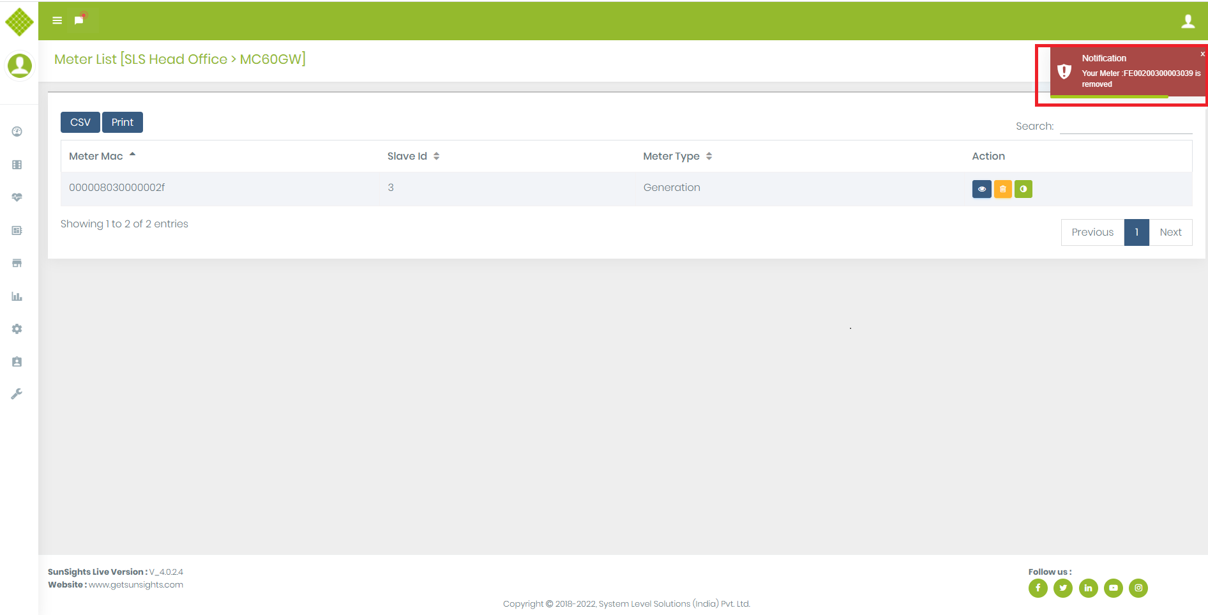The height and width of the screenshot is (615, 1208).
Task: Click the Print button
Action: click(123, 122)
